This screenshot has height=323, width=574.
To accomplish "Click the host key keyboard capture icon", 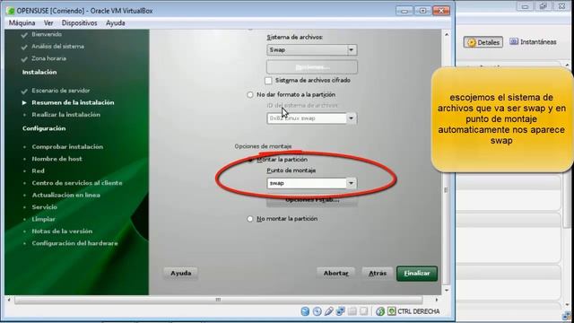I will point(391,311).
